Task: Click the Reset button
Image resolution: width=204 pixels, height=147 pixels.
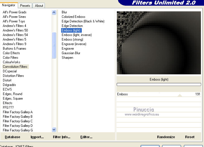Action: click(190, 137)
